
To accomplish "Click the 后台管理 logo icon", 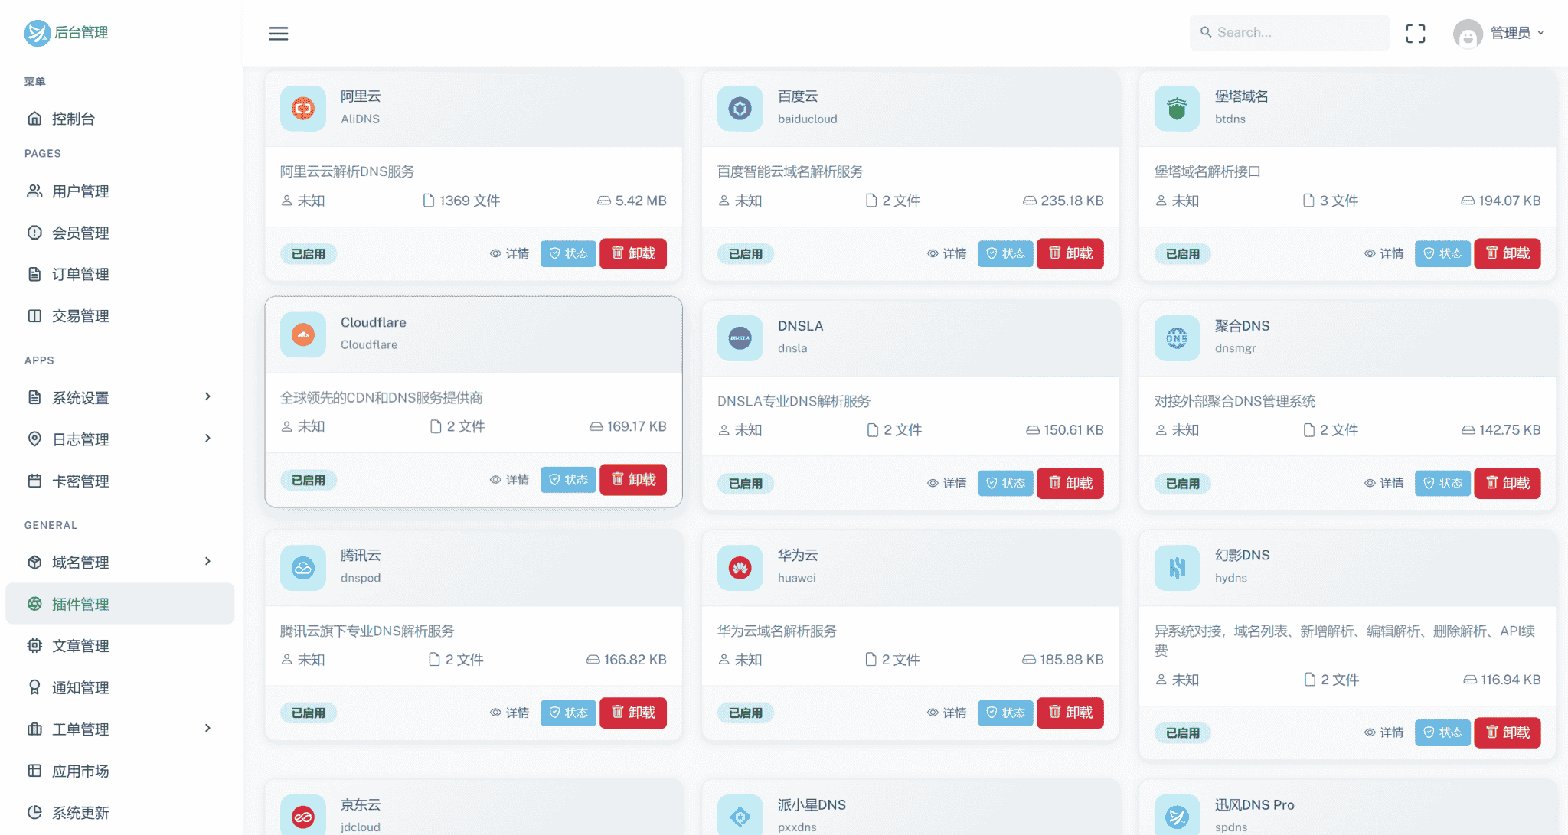I will 37,33.
